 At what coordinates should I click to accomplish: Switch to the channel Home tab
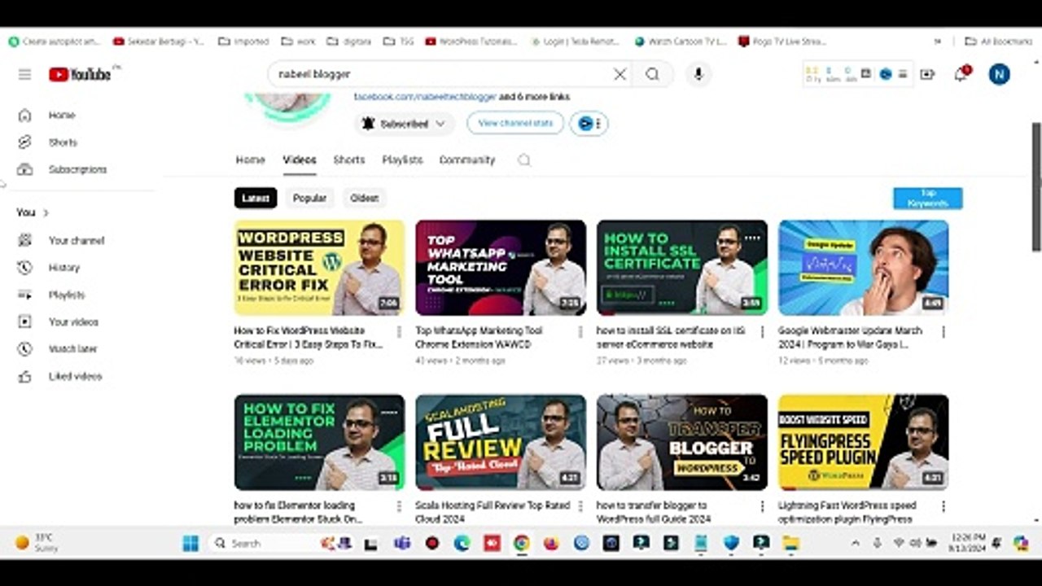pyautogui.click(x=250, y=160)
